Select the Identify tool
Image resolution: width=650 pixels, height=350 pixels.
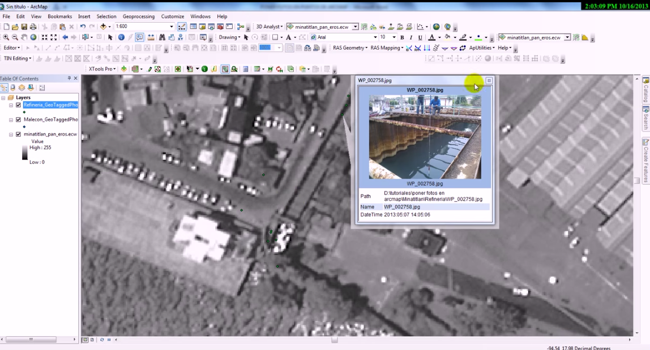point(121,37)
